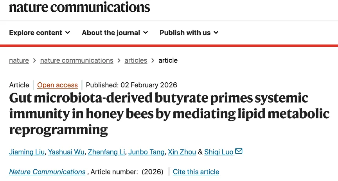Go to nature communications breadcrumb link

(77, 60)
